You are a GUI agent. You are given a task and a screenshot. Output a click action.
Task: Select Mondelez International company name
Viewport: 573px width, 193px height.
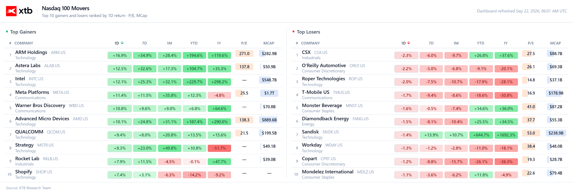(x=328, y=172)
